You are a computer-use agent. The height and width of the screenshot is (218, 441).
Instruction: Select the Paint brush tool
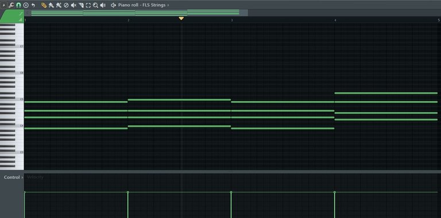coord(51,5)
